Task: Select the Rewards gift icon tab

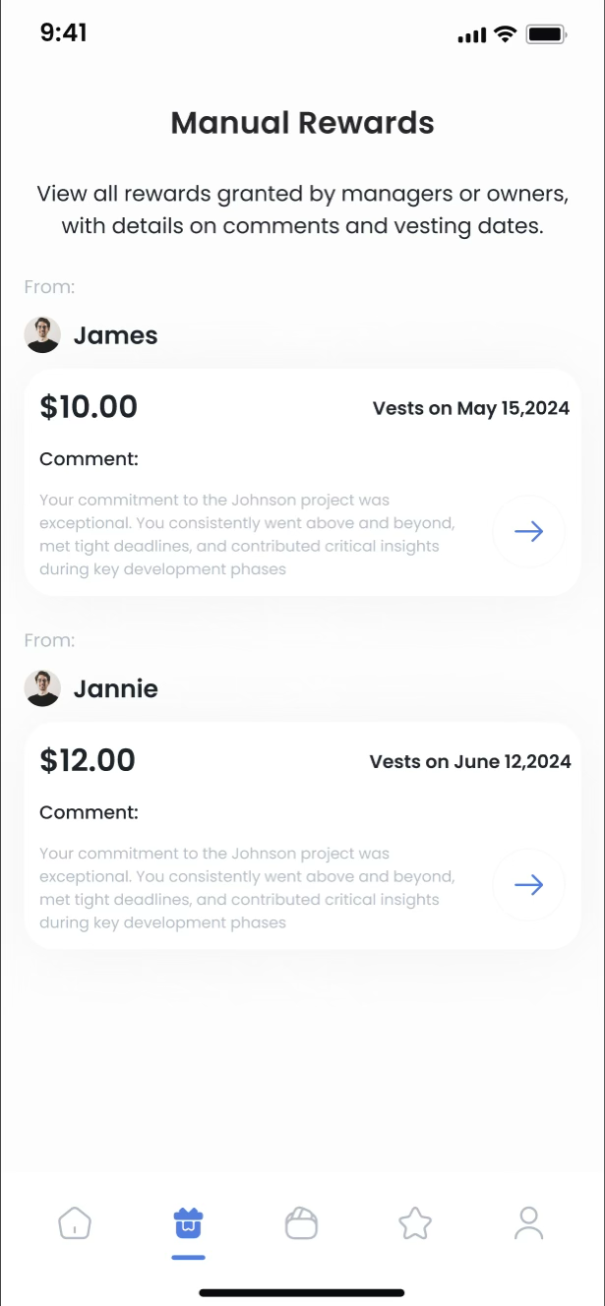Action: 188,1223
